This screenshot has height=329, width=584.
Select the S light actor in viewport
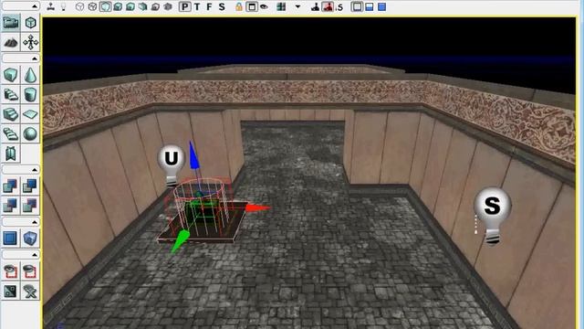coord(493,216)
